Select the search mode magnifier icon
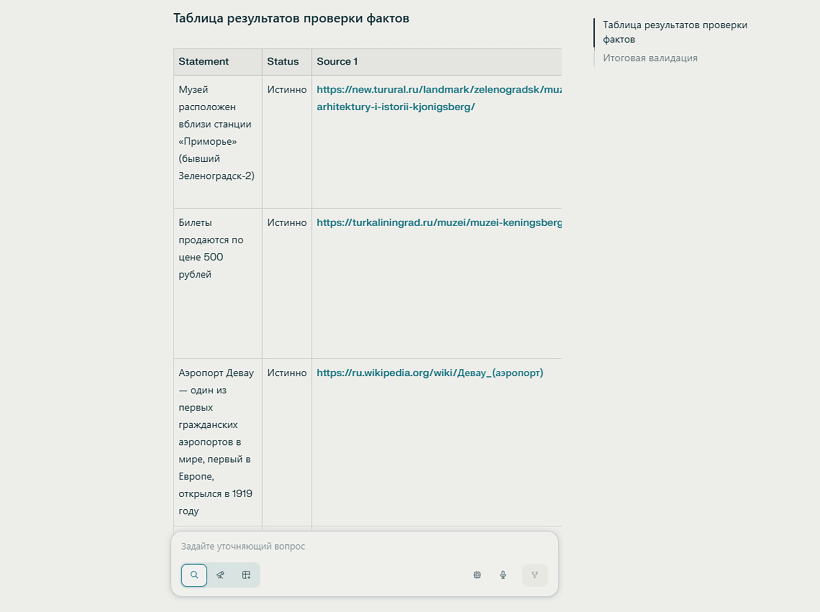Image resolution: width=820 pixels, height=612 pixels. (194, 575)
